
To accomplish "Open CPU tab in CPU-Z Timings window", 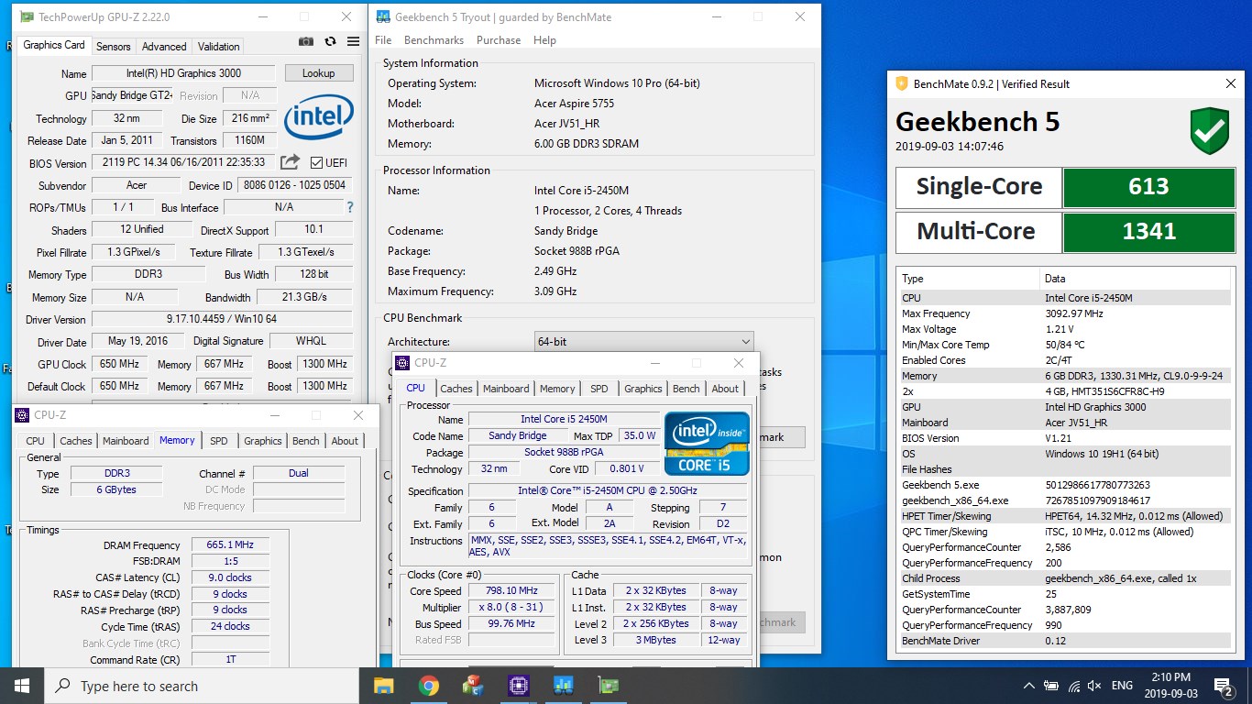I will pyautogui.click(x=36, y=441).
